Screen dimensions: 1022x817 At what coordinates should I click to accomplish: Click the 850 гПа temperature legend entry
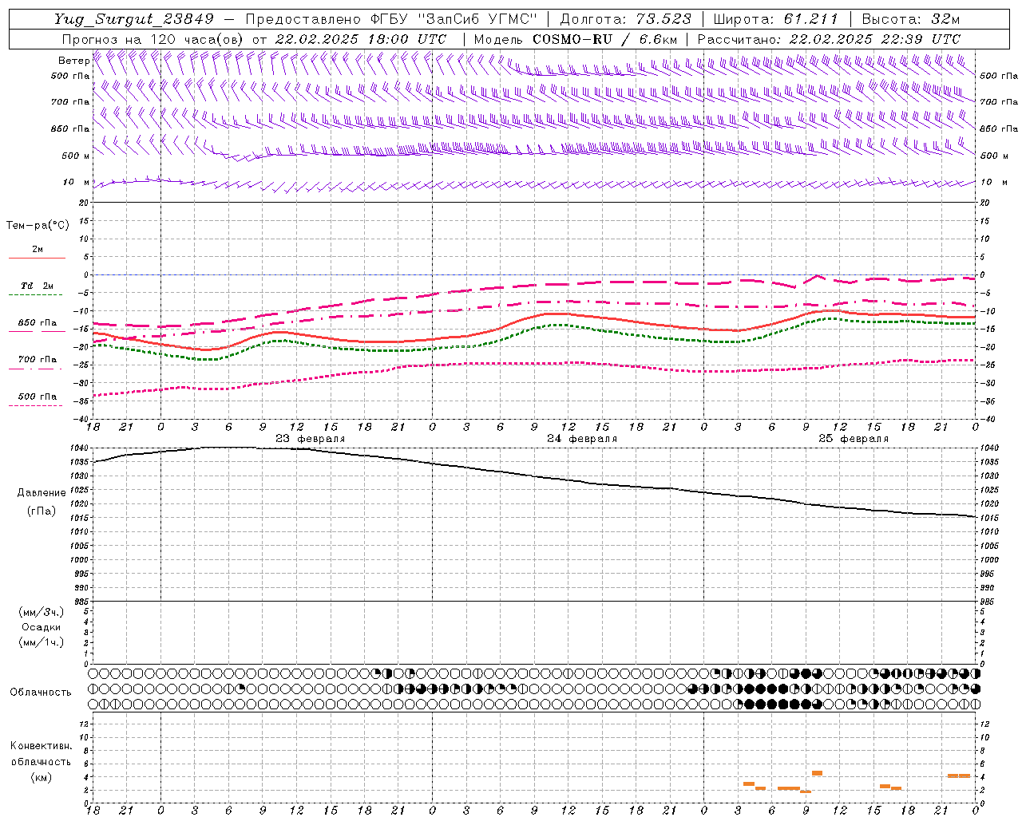(37, 323)
